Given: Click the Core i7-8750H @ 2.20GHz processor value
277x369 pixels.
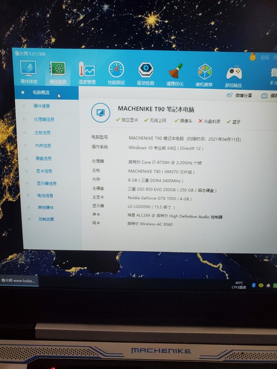Looking at the screenshot, I should click(165, 162).
